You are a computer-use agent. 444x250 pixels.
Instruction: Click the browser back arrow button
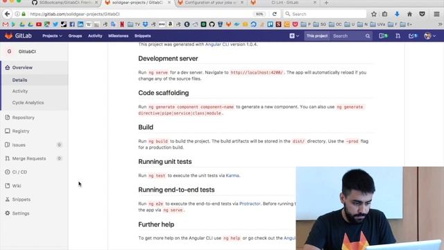(8, 14)
